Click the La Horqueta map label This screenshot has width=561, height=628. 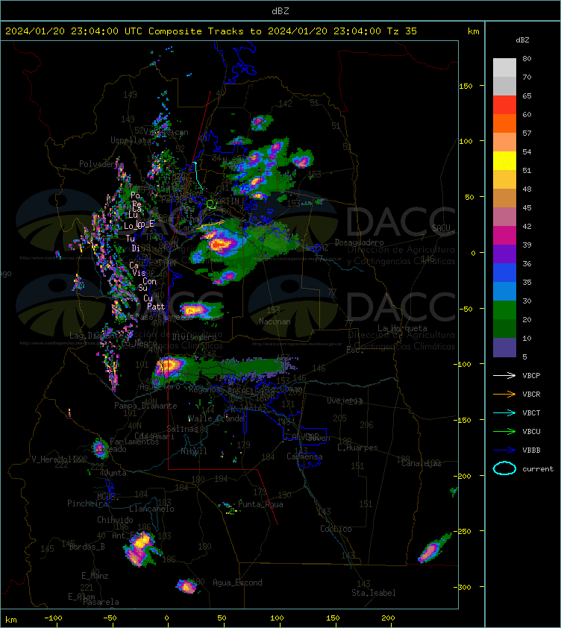pyautogui.click(x=402, y=328)
